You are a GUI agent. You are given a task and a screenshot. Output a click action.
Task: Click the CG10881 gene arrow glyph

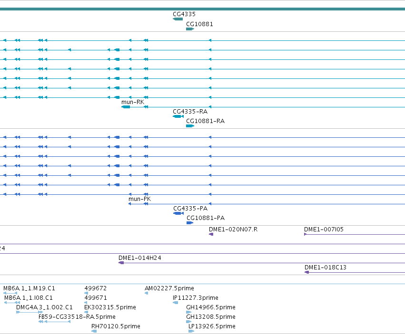pyautogui.click(x=190, y=29)
